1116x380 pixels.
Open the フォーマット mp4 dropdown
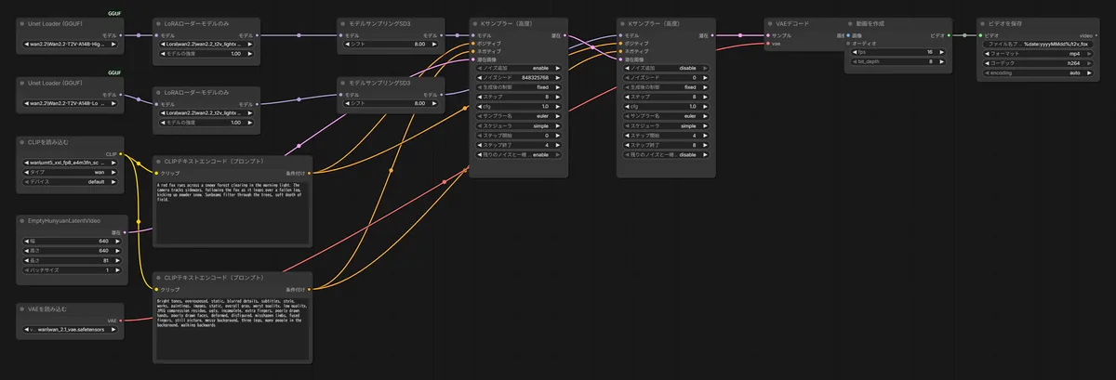[x=1037, y=52]
